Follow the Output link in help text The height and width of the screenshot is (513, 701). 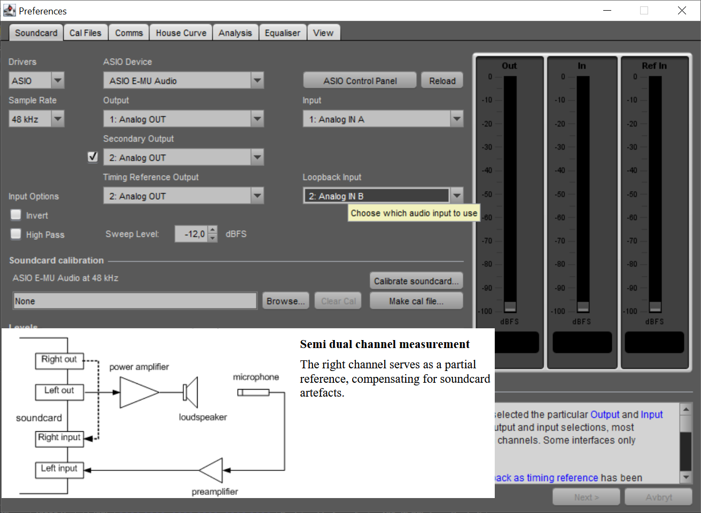click(x=605, y=414)
